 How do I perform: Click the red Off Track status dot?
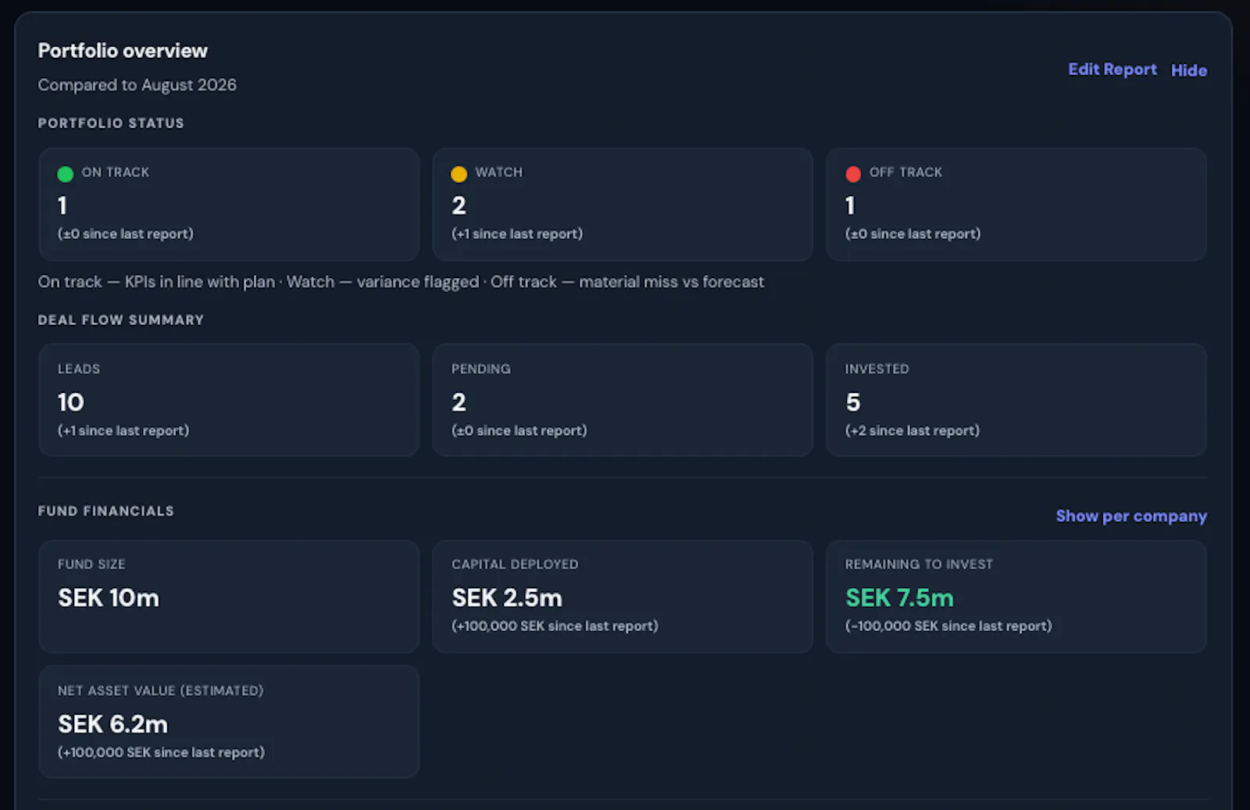853,173
